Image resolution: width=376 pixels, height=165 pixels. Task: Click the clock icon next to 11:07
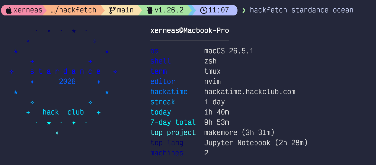[203, 10]
